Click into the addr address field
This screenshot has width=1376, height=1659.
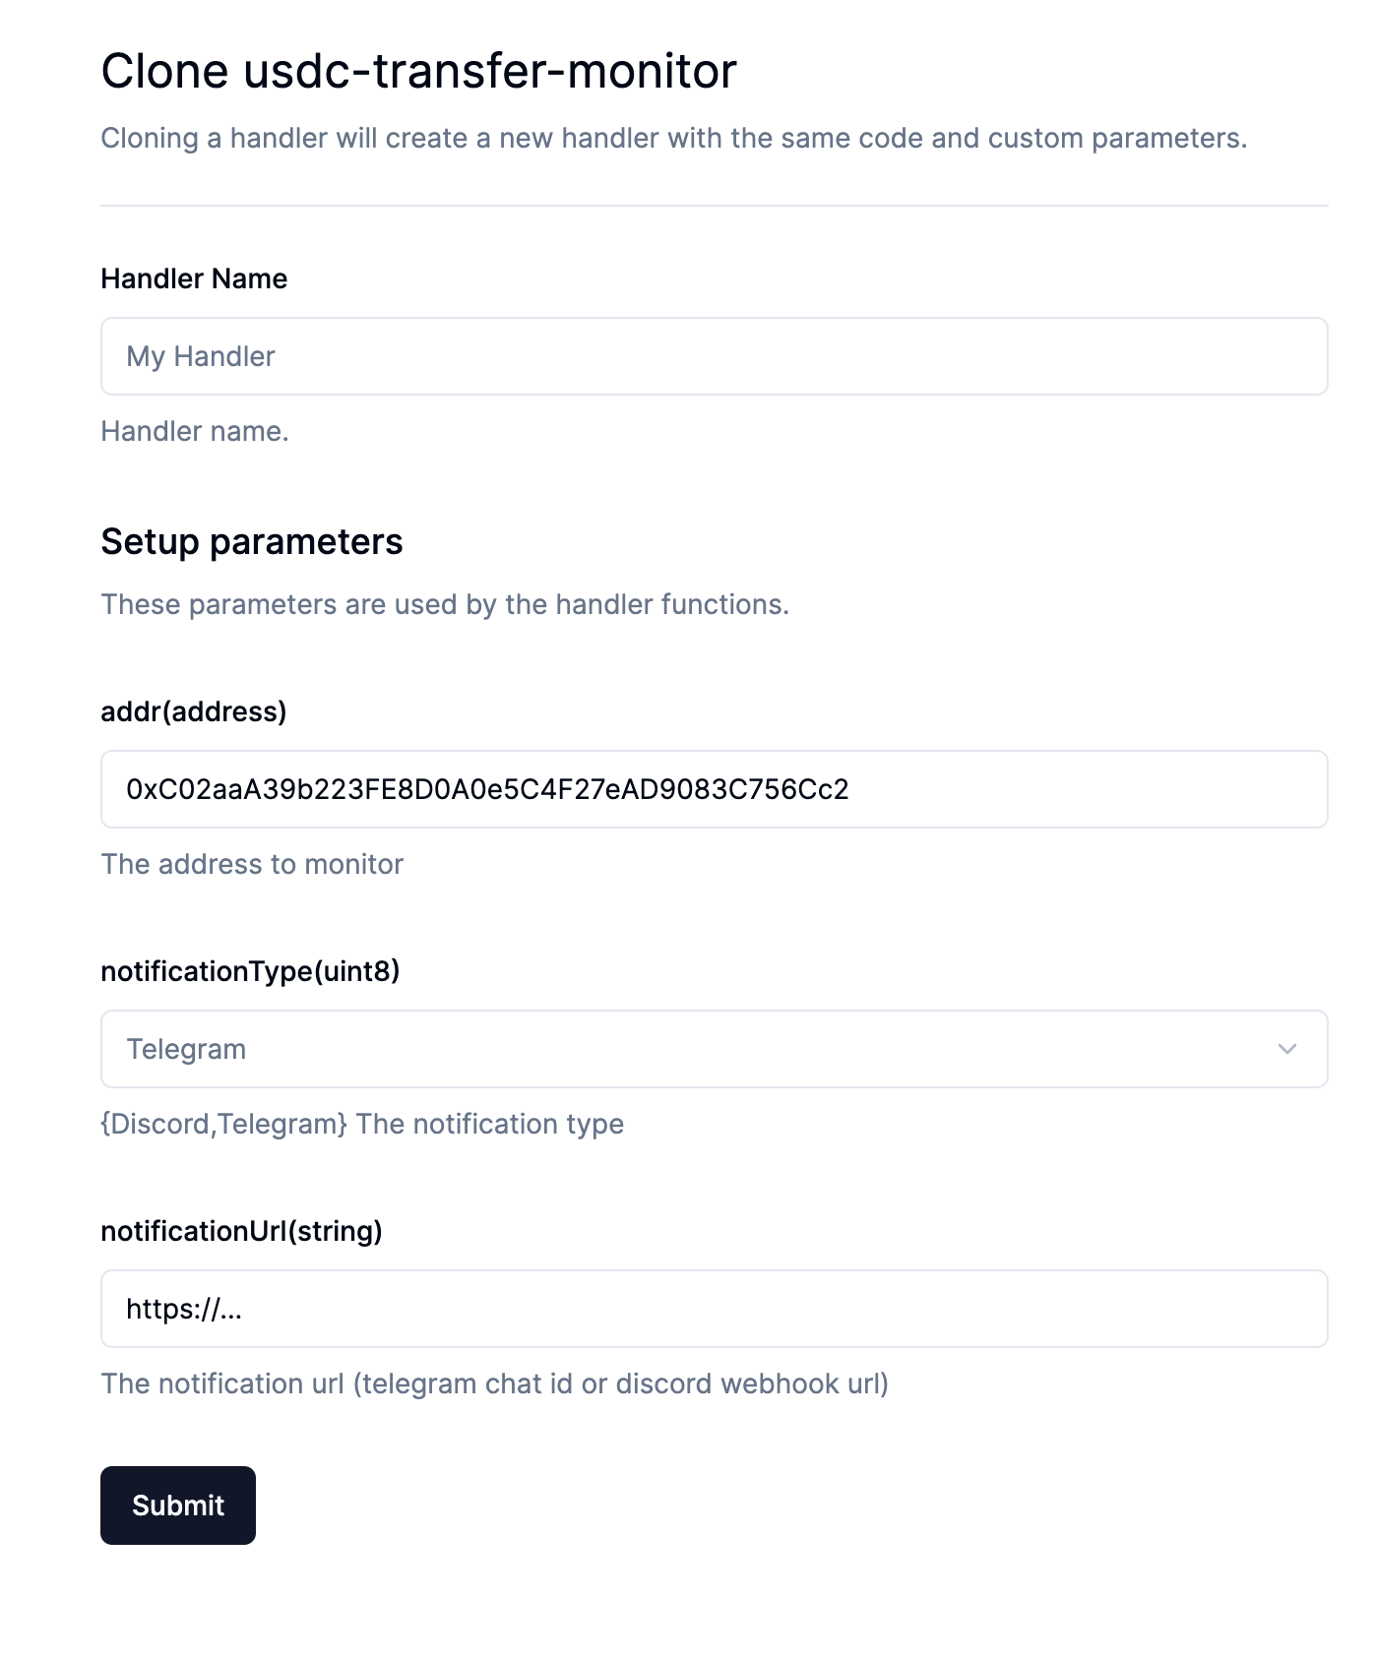[714, 789]
